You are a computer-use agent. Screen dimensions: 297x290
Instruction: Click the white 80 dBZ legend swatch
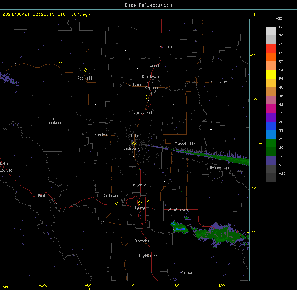tap(271, 31)
